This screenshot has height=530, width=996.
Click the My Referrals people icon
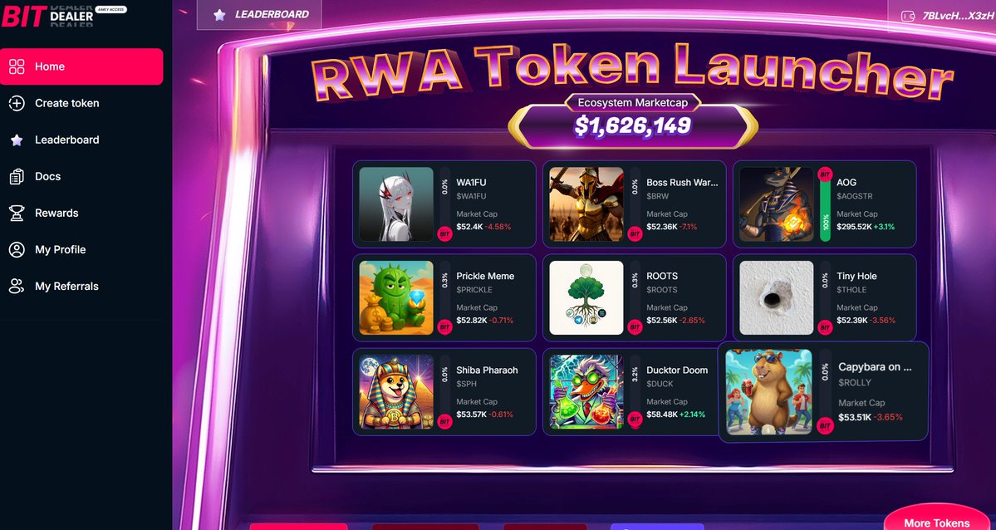[17, 286]
